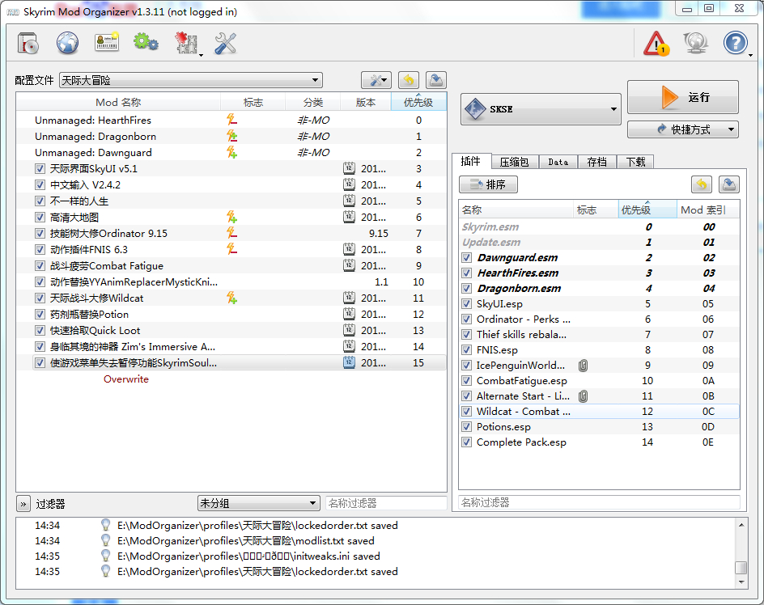Sort mods by 优先级 column header
The height and width of the screenshot is (605, 764).
(x=418, y=102)
